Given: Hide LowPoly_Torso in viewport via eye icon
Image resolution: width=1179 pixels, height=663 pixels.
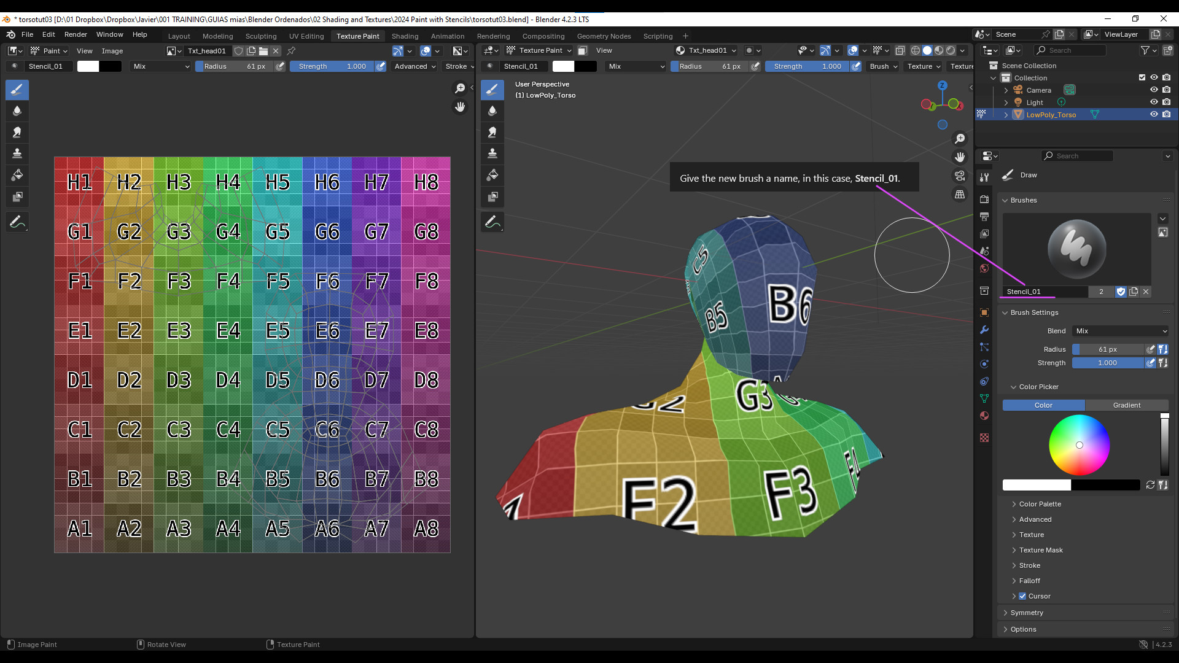Looking at the screenshot, I should pos(1154,115).
